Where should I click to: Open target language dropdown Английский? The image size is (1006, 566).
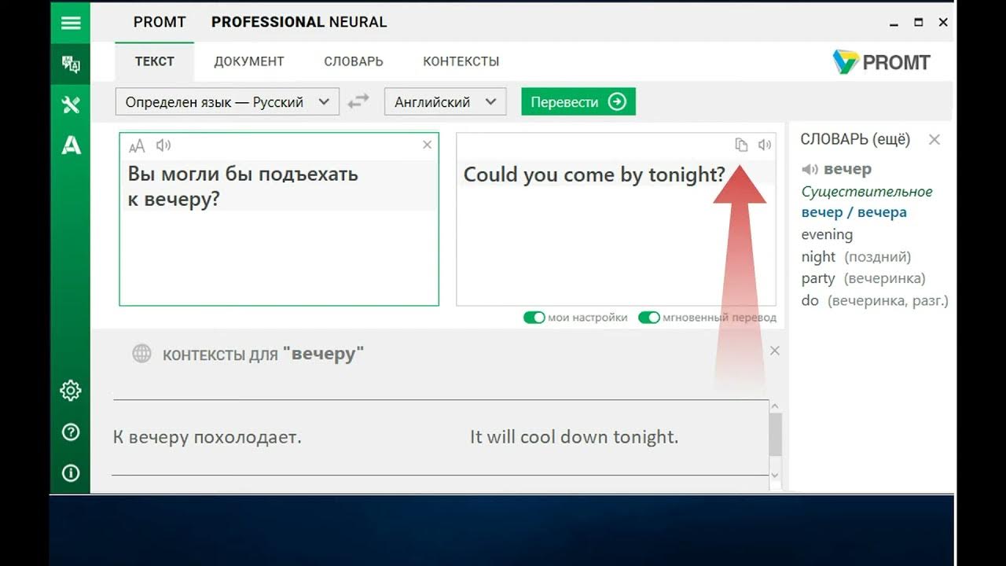(445, 101)
